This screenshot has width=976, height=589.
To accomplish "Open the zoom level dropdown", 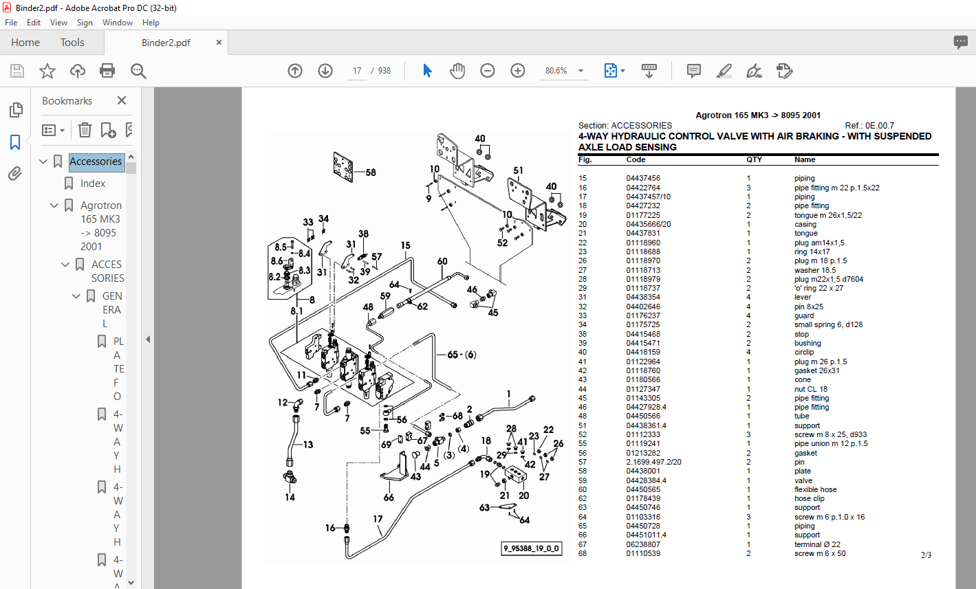I will pos(581,71).
